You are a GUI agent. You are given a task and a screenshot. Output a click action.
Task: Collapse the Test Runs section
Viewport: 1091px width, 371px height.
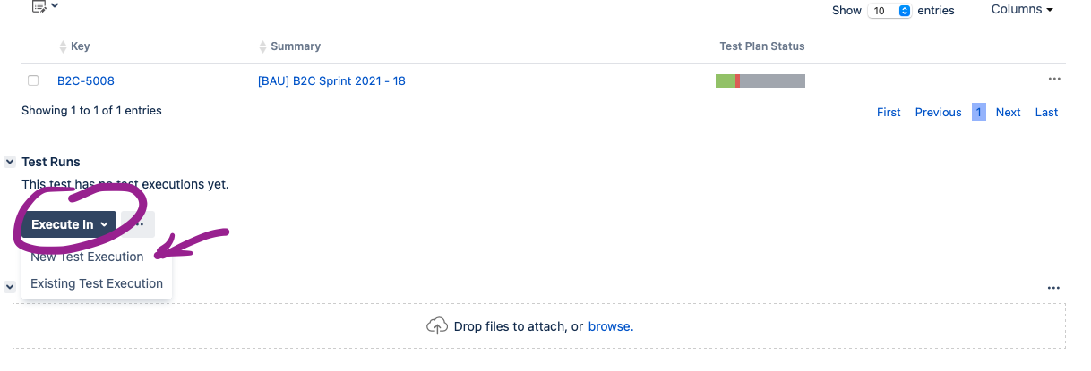point(10,162)
